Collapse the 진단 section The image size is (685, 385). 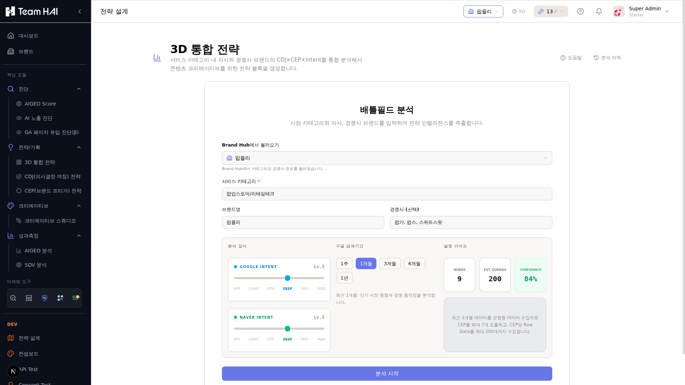79,89
